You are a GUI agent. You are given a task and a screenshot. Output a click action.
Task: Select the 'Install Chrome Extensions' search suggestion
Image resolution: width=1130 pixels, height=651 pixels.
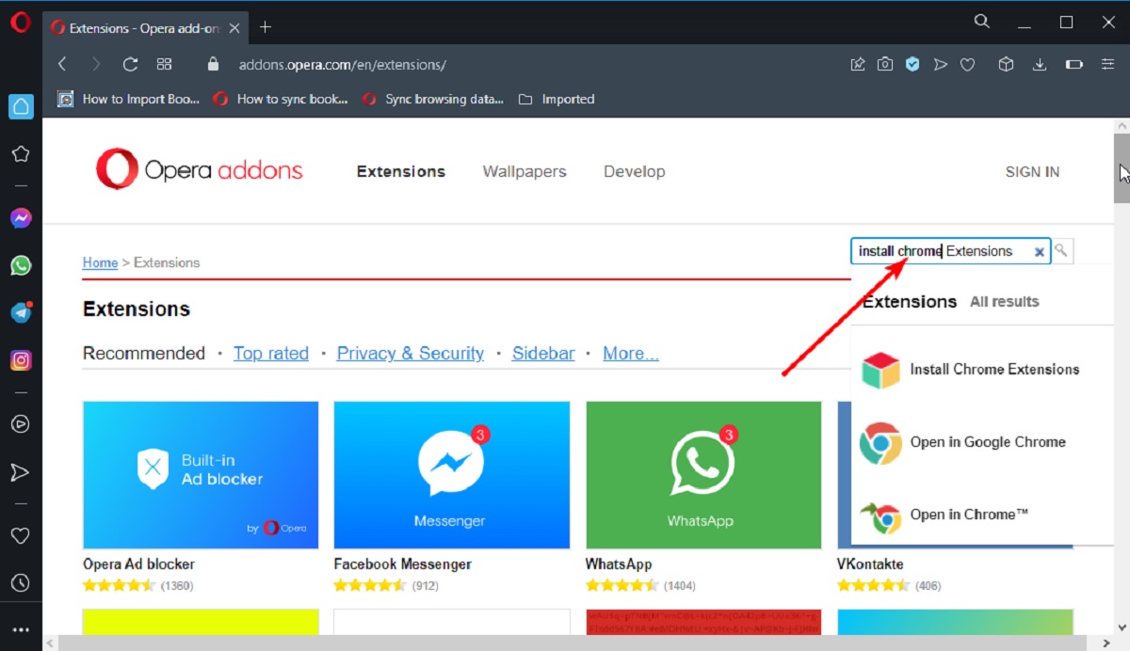[x=993, y=369]
